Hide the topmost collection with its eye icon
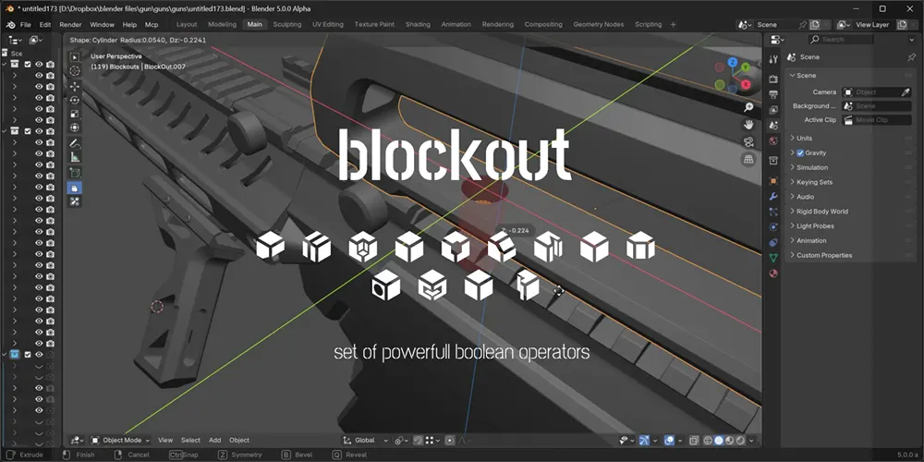 (x=39, y=65)
